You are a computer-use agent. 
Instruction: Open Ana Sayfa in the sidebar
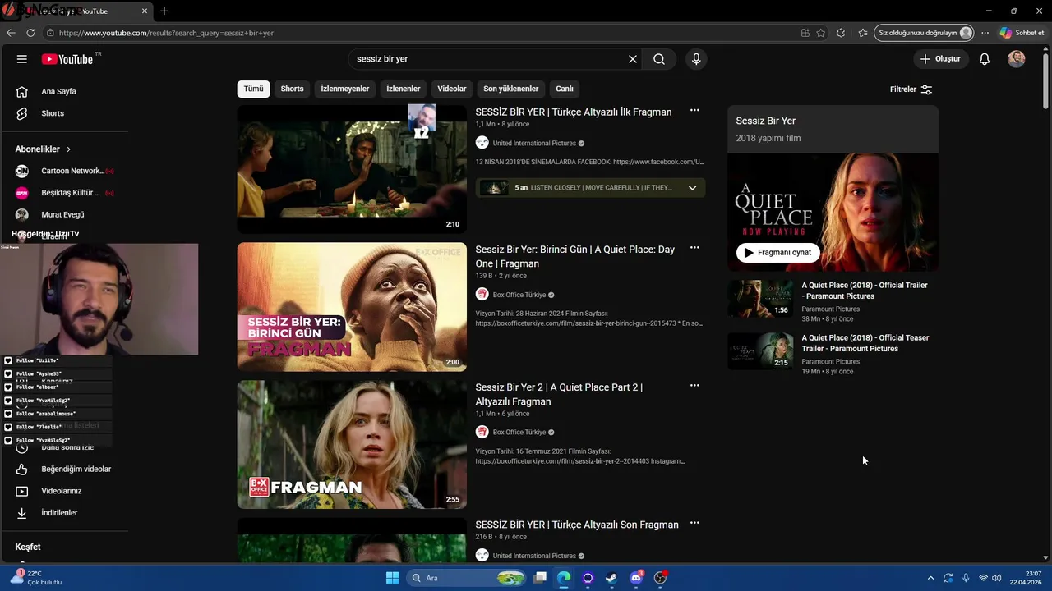pos(58,91)
